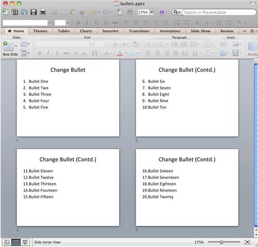Toggle Slide Sorter view button

pos(16,242)
